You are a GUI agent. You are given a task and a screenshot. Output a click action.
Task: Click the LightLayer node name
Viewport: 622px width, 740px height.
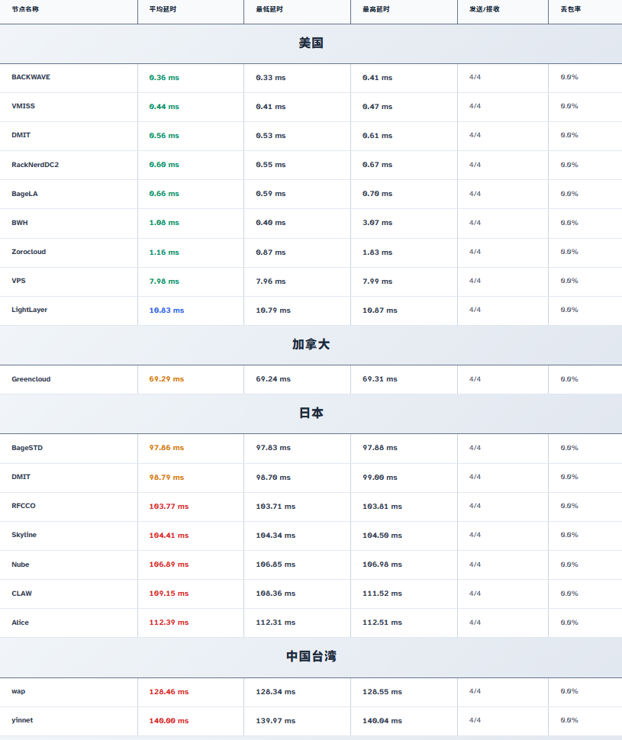pyautogui.click(x=30, y=310)
